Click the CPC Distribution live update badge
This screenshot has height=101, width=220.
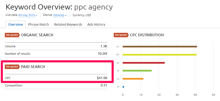pos(121,35)
